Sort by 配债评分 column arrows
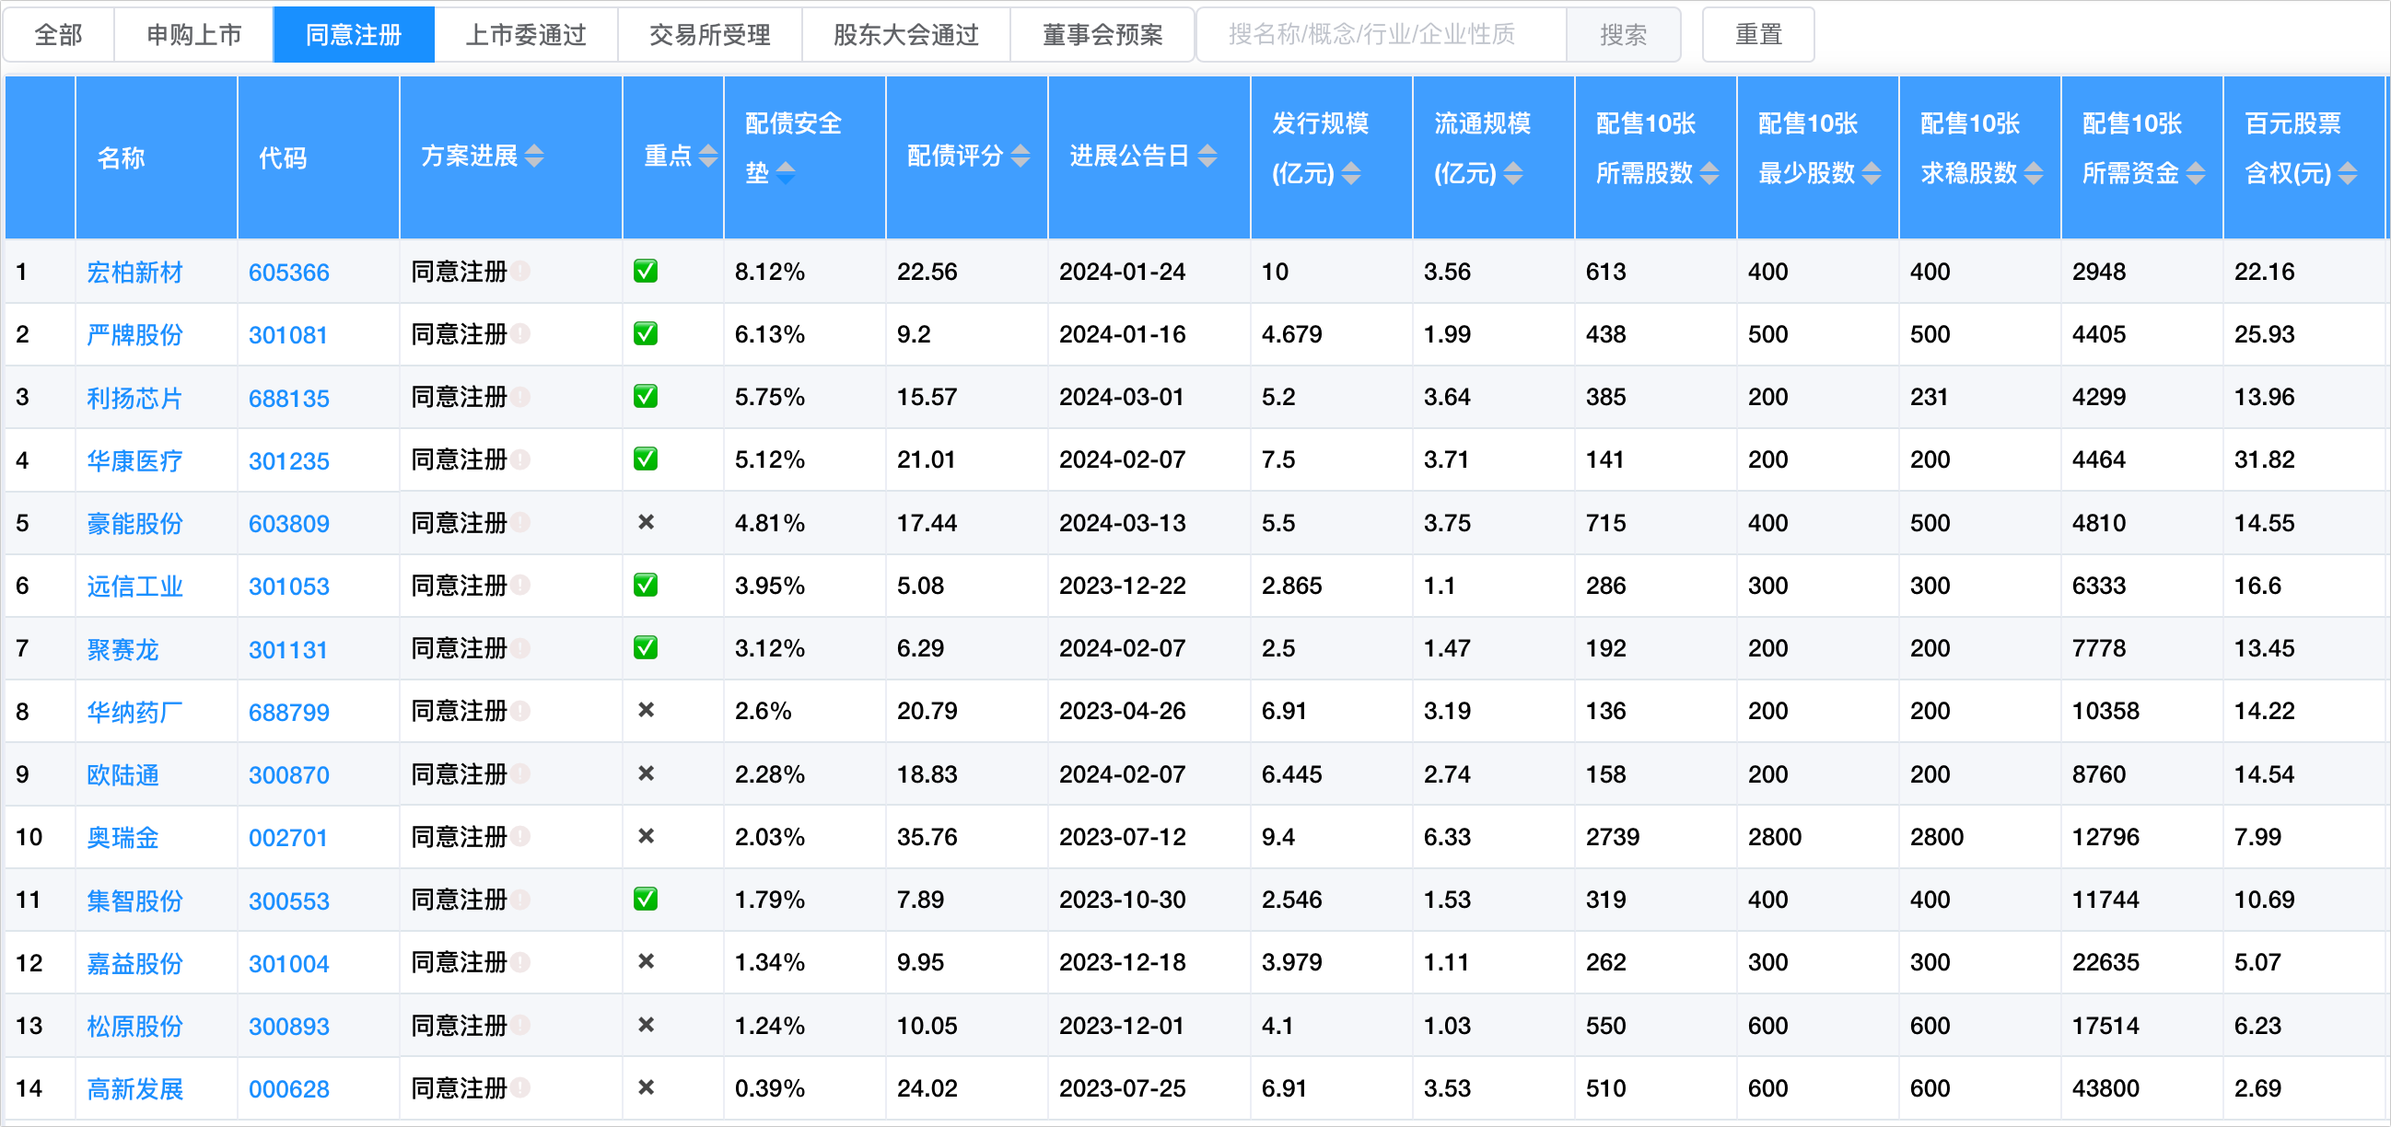The width and height of the screenshot is (2391, 1127). [1021, 156]
